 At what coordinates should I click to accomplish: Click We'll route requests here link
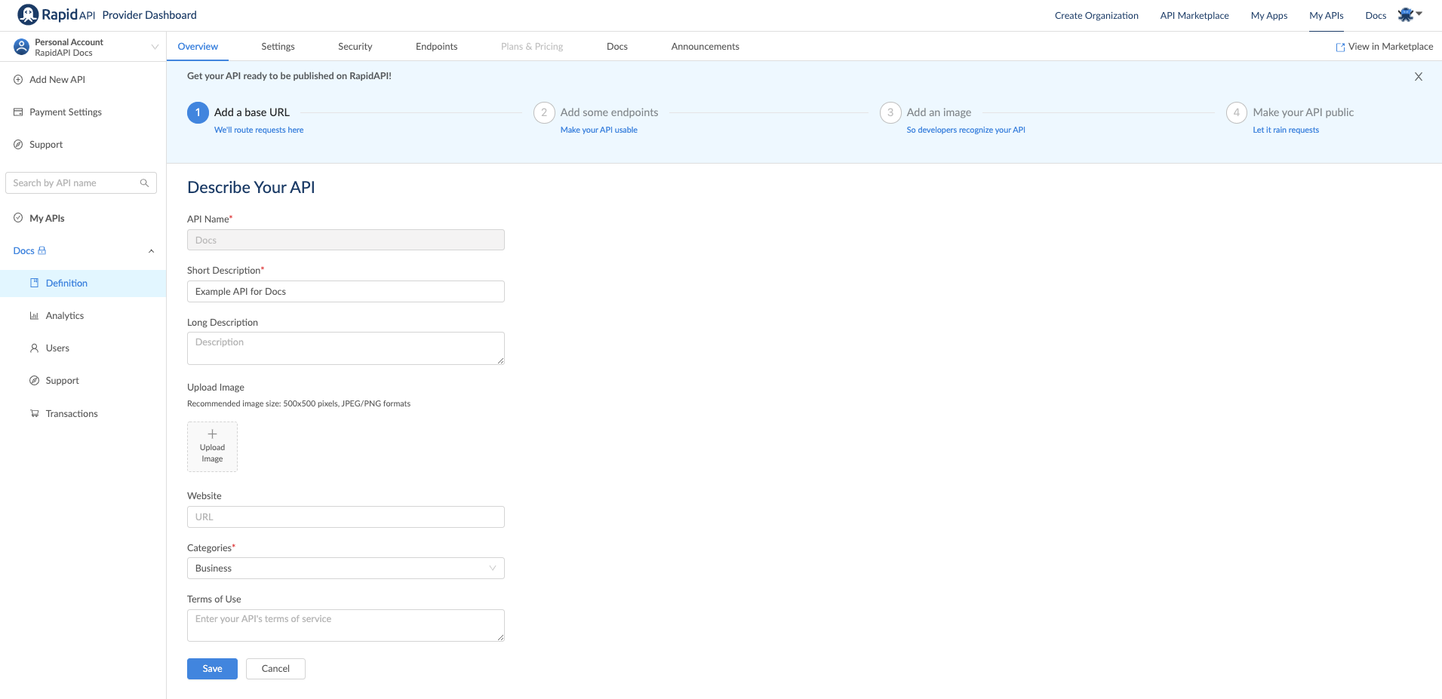[x=259, y=130]
